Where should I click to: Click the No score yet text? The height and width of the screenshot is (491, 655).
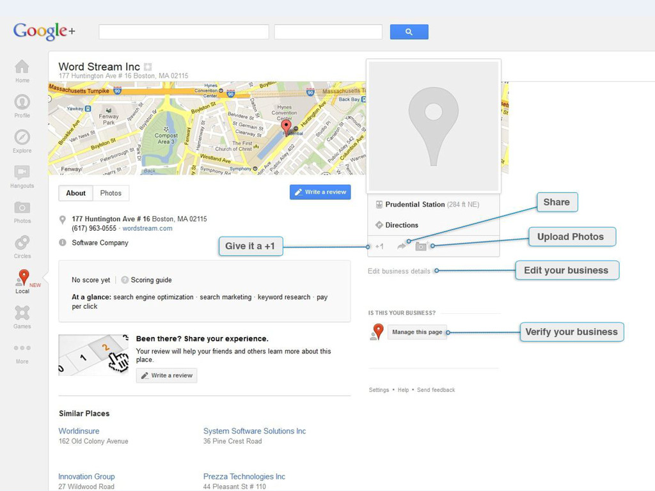coord(91,280)
